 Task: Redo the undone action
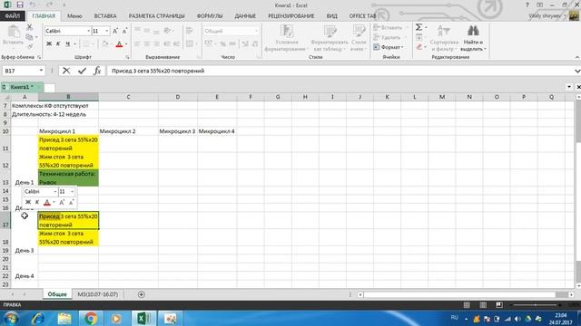tap(49, 5)
